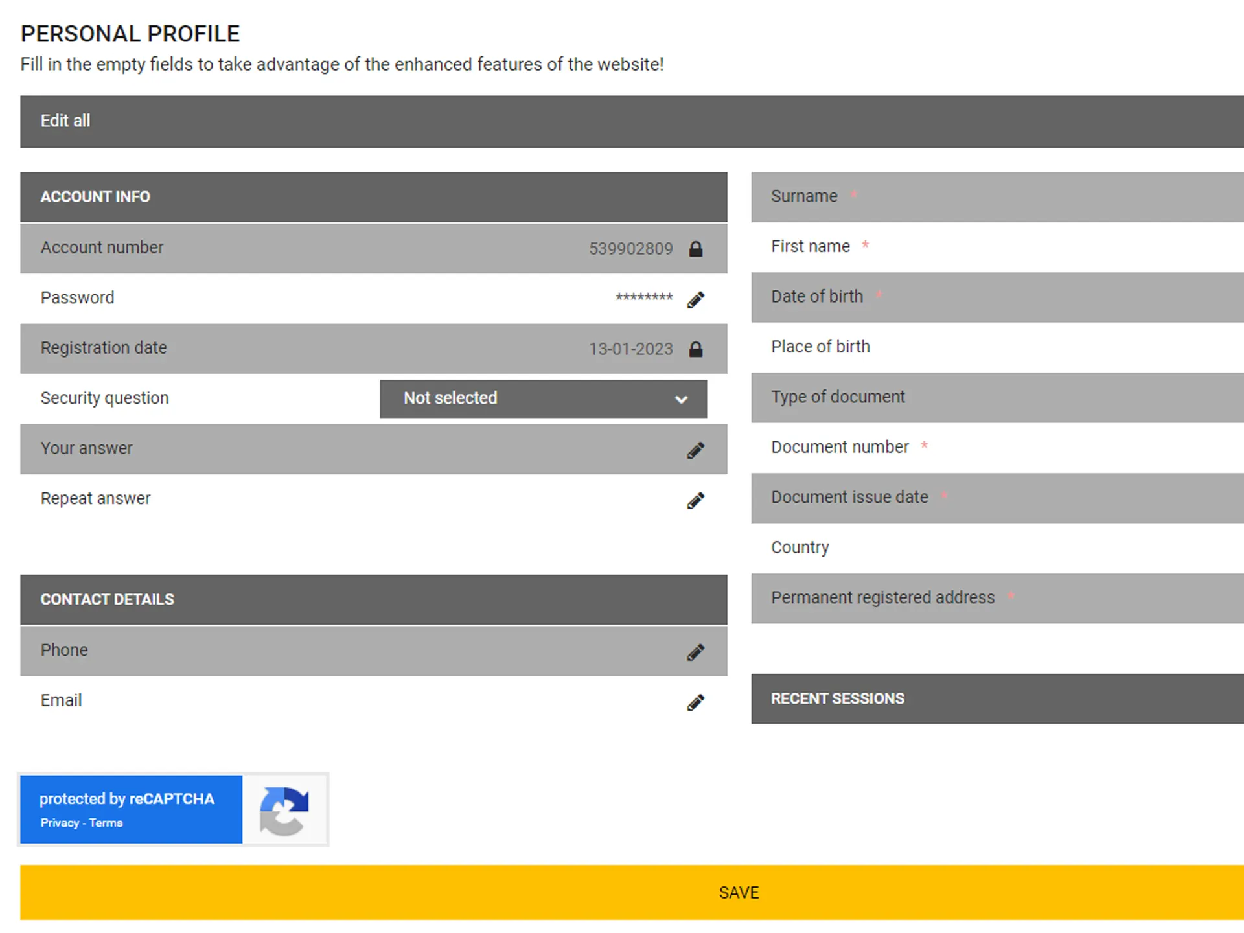Select the Document number field row
Image resolution: width=1244 pixels, height=933 pixels.
[998, 448]
